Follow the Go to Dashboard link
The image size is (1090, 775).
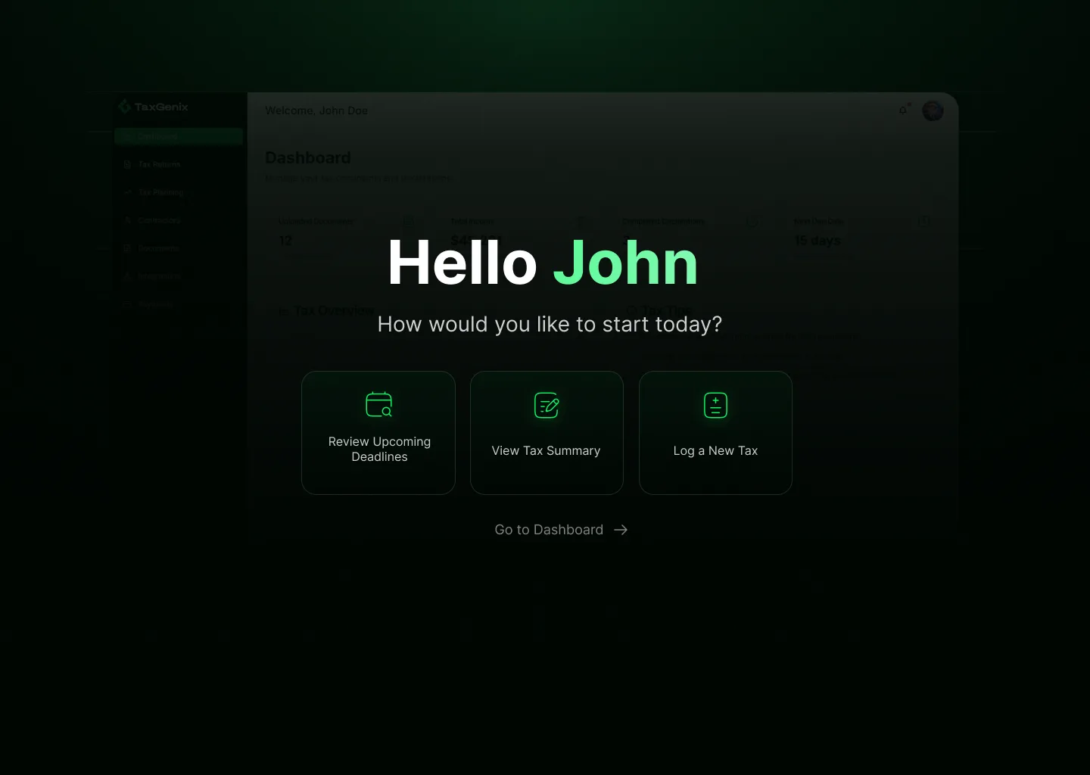[561, 530]
